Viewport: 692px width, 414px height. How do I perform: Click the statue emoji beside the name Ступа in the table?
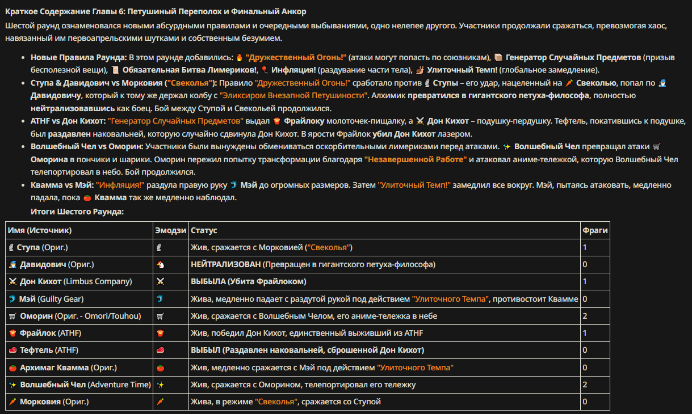pos(11,248)
